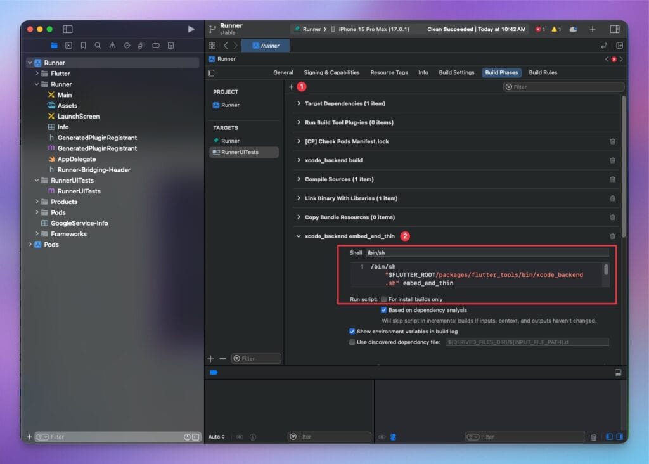Show the yellow warning count indicator
The height and width of the screenshot is (464, 649).
[556, 29]
